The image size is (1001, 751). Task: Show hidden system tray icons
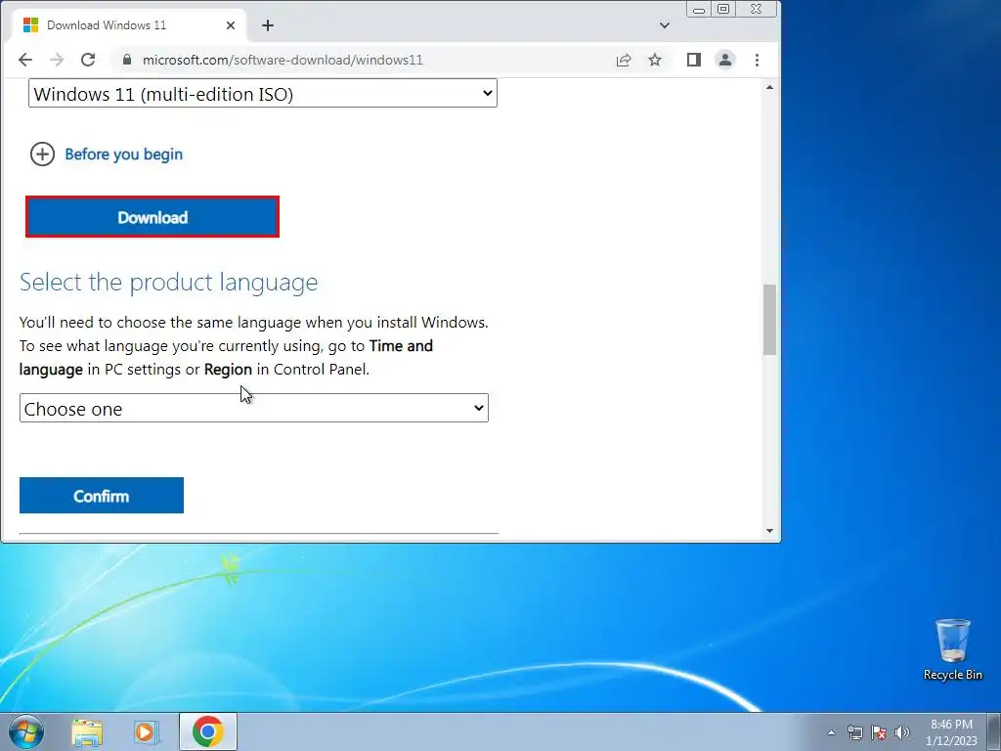pyautogui.click(x=831, y=732)
